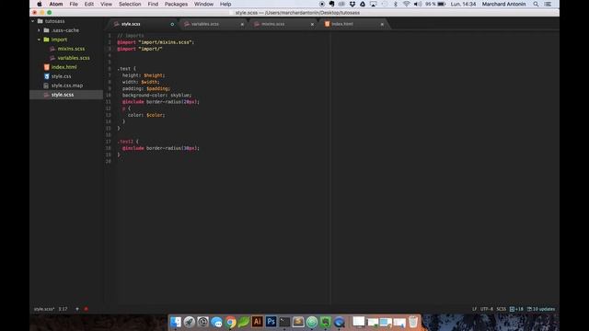Click the Google Drive icon in menu bar
The height and width of the screenshot is (331, 589).
click(x=363, y=4)
